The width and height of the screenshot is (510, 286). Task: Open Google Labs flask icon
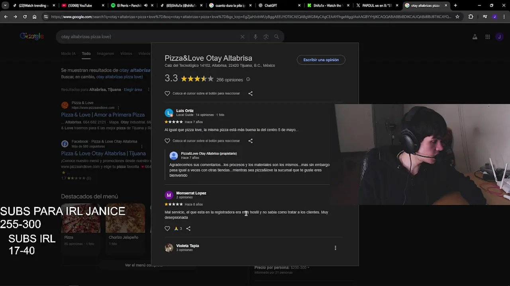point(475,37)
